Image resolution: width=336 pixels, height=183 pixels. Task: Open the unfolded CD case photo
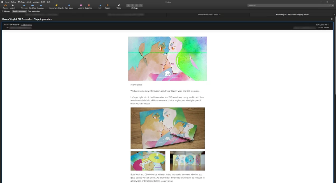(x=187, y=161)
